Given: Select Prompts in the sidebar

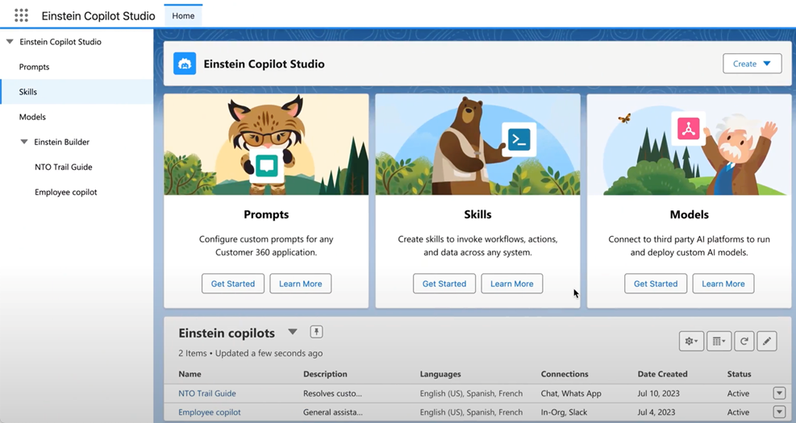Looking at the screenshot, I should click(x=34, y=67).
